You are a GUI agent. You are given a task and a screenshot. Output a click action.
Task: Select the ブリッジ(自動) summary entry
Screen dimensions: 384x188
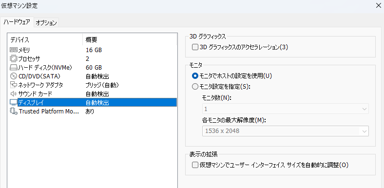click(102, 85)
